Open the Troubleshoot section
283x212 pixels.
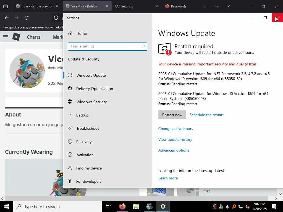88,128
